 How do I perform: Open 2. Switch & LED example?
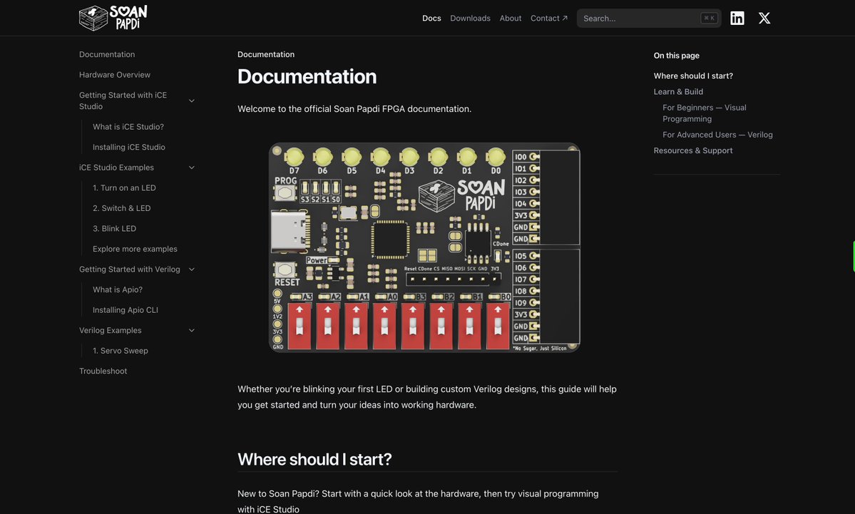122,208
